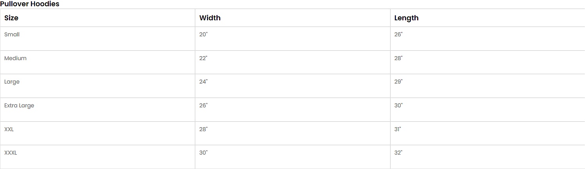Click the 24" width value for Large

[203, 82]
